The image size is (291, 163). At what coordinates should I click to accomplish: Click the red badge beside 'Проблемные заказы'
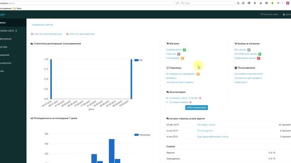coord(259,58)
